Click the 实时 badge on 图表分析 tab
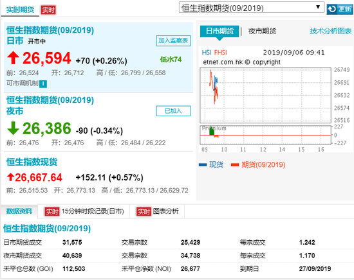 144,211
